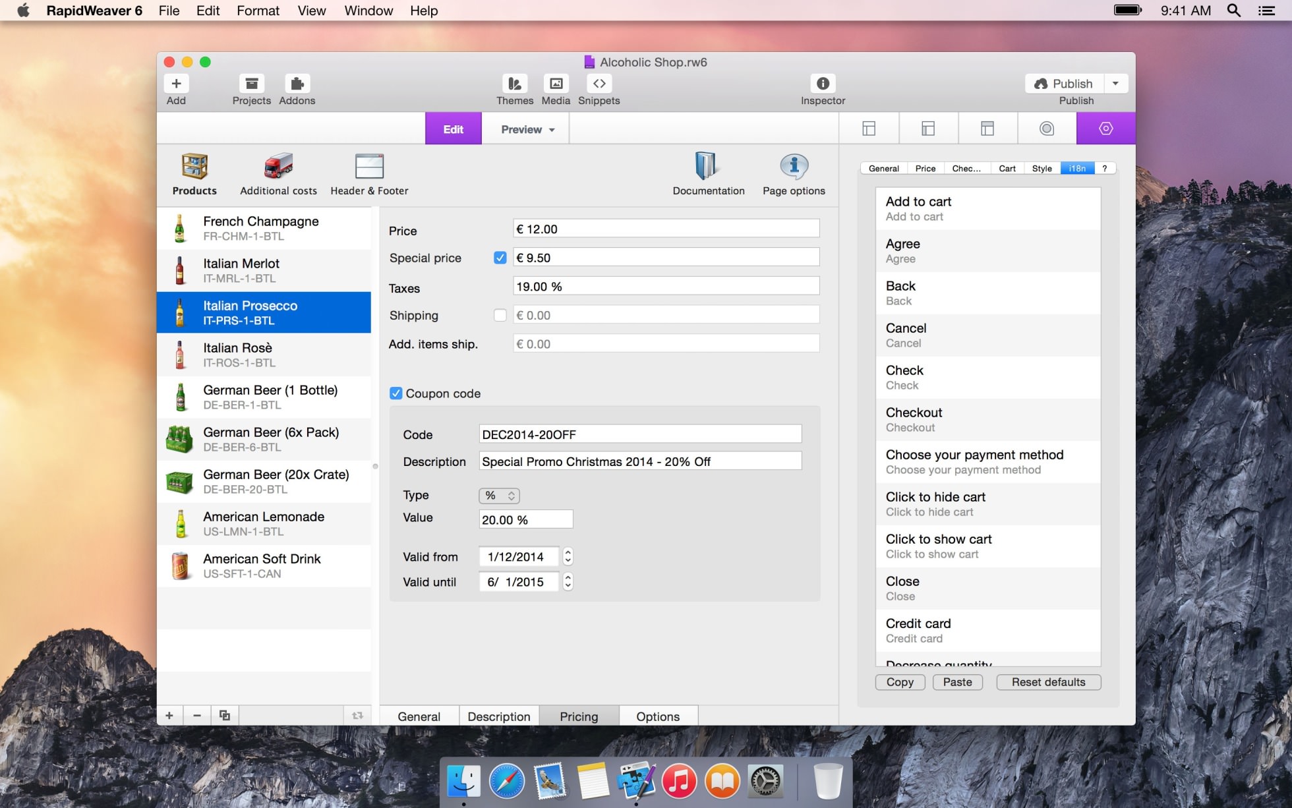Screen dimensions: 1292x808
Task: Select the circular inspector tab icon
Action: [x=1047, y=129]
